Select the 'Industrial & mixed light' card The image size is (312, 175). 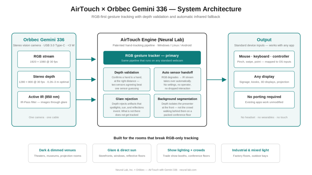pos(250,153)
